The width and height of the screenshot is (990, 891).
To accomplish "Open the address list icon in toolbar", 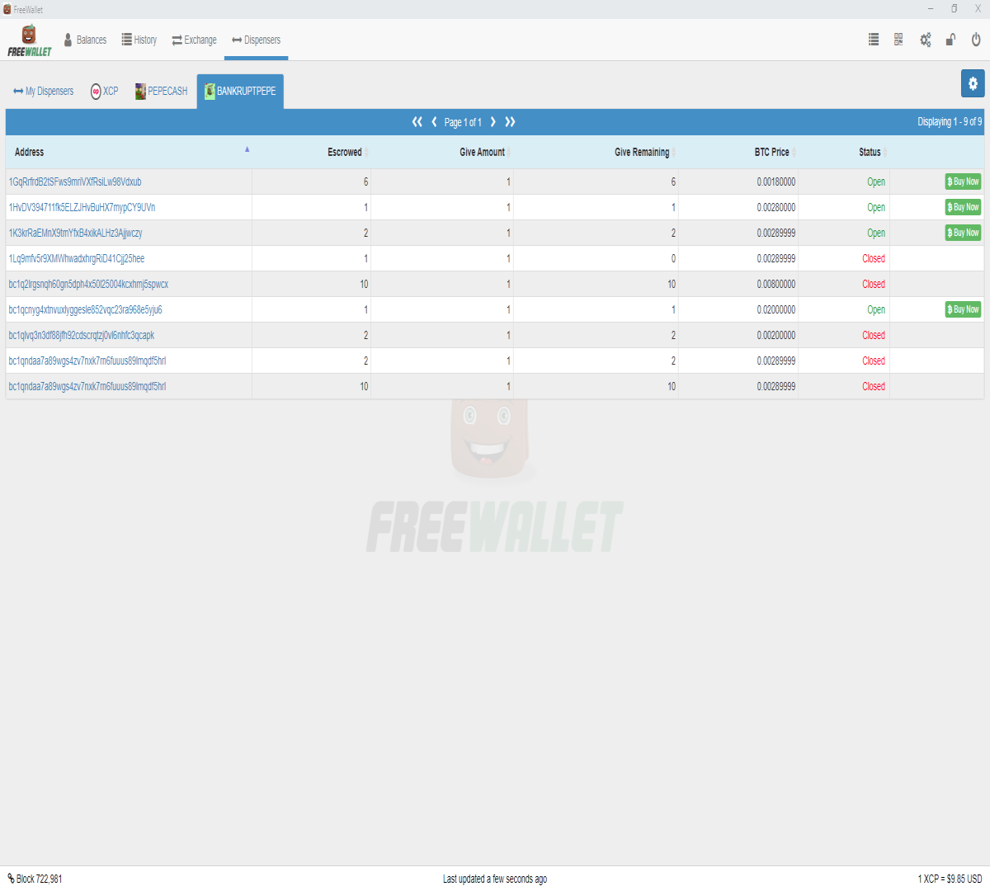I will coord(874,40).
